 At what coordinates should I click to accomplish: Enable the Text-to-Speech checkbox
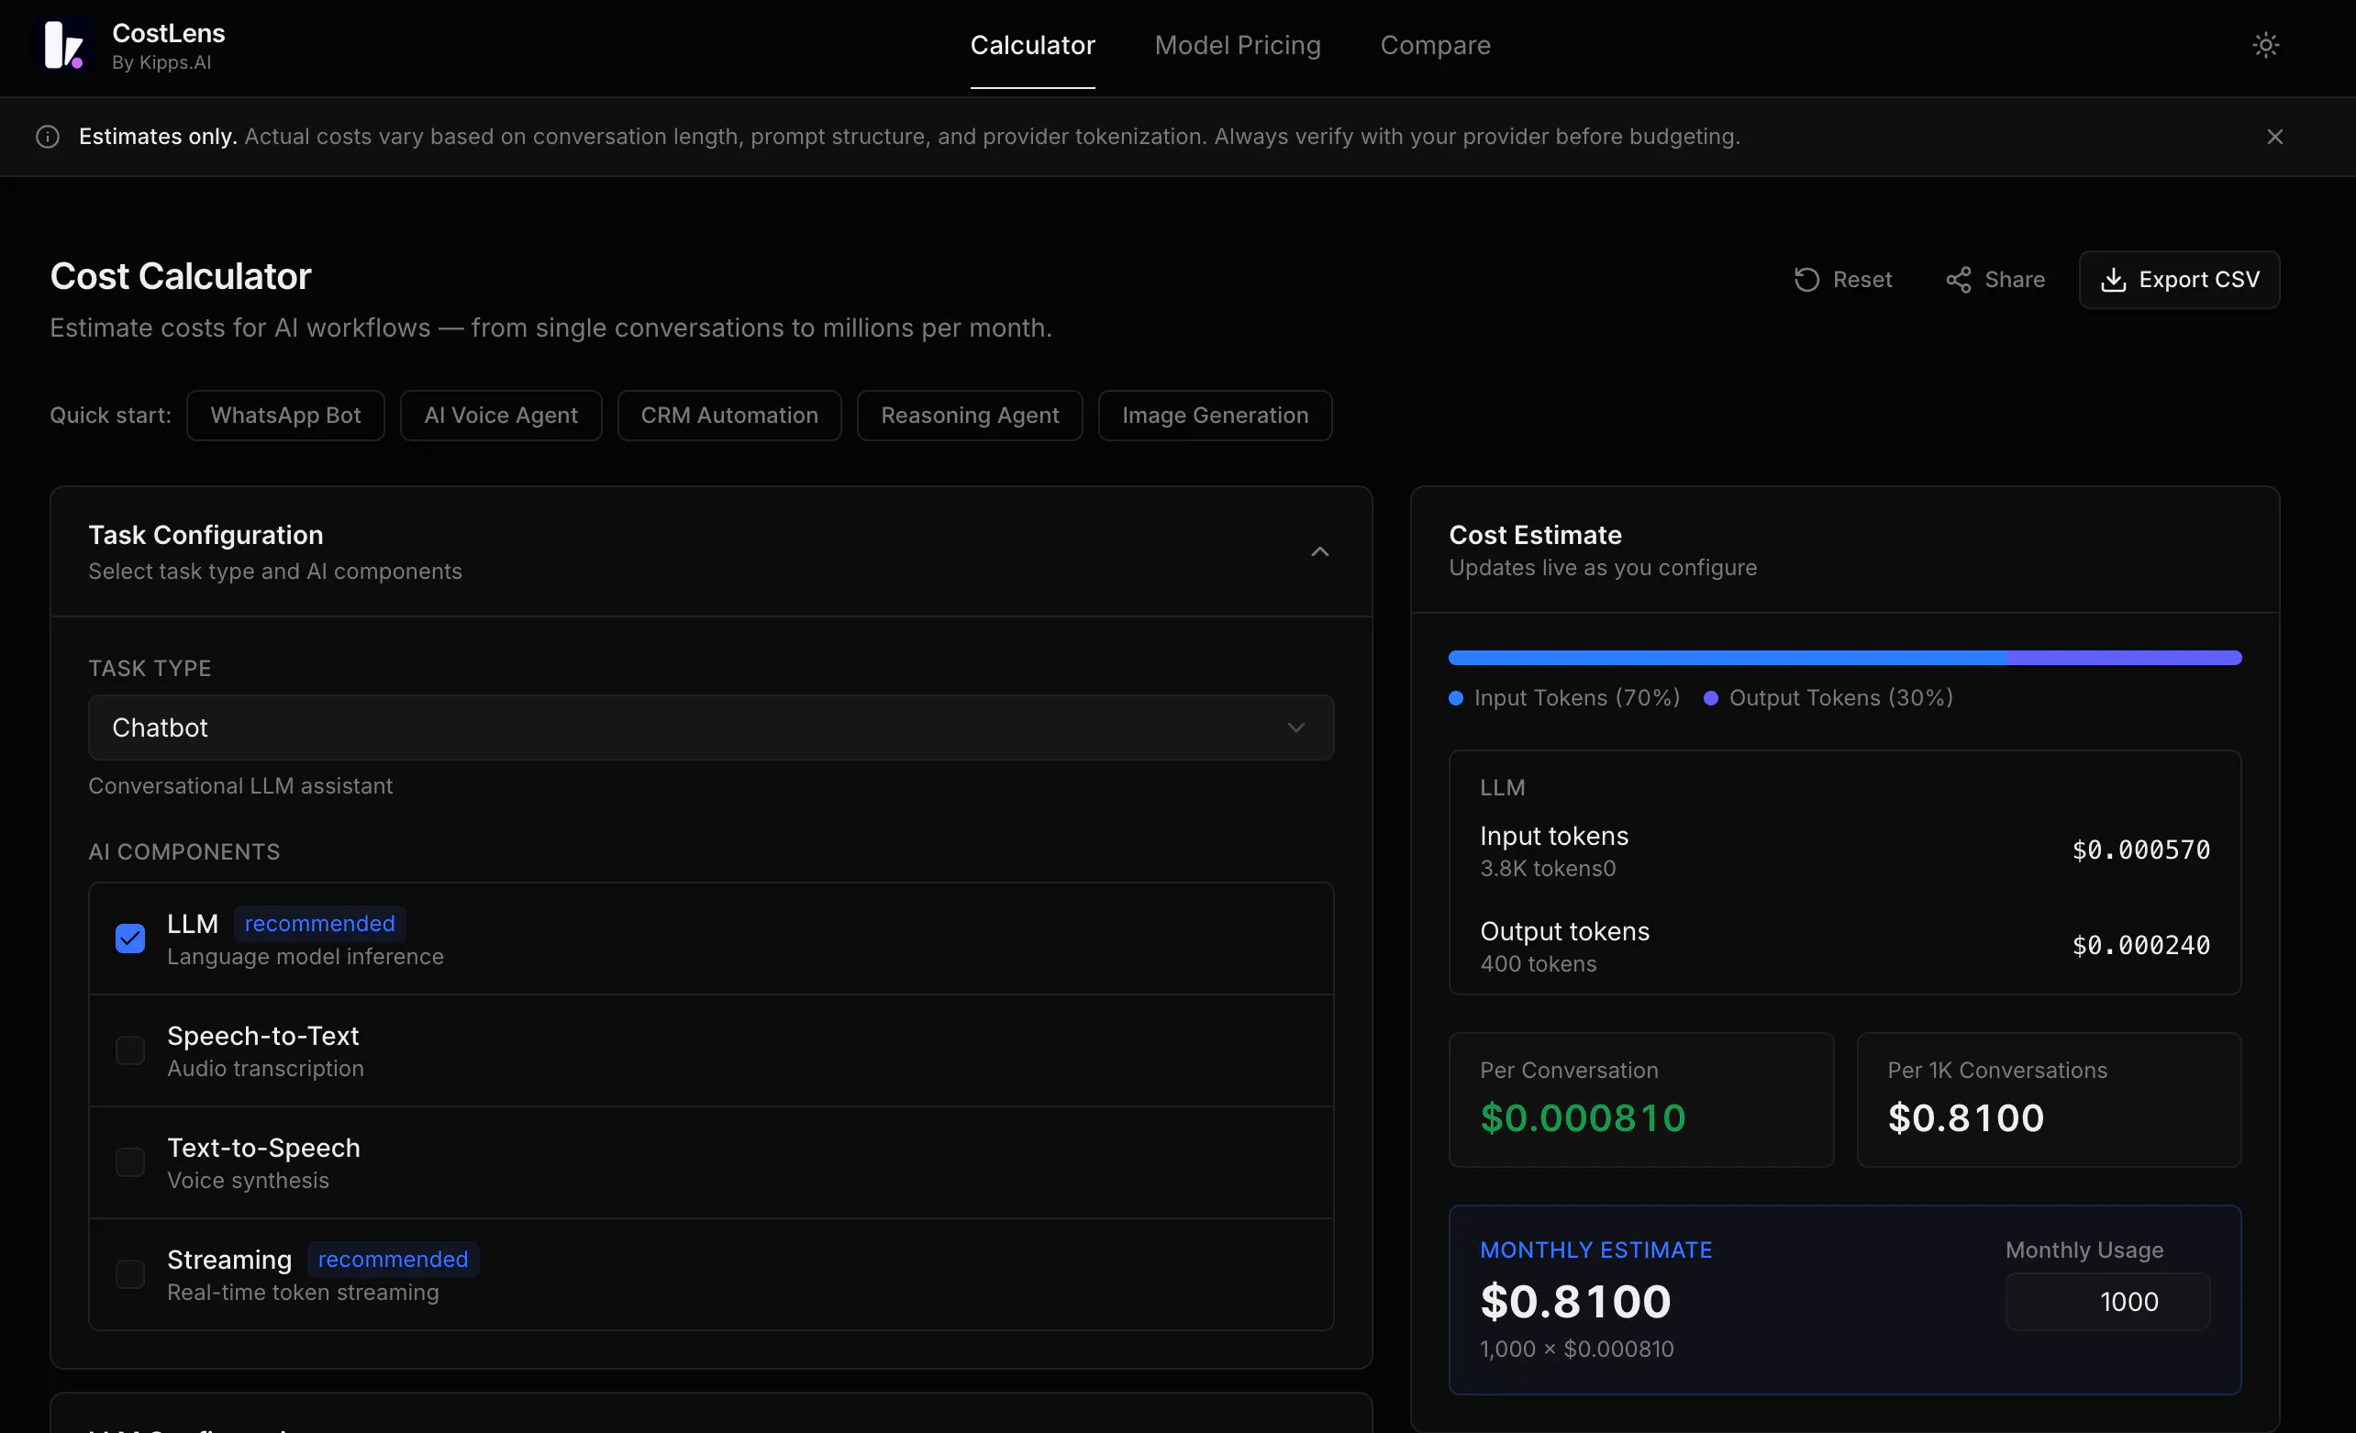coord(130,1162)
